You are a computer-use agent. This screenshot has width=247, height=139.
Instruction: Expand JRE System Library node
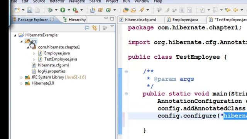[x=22, y=78]
